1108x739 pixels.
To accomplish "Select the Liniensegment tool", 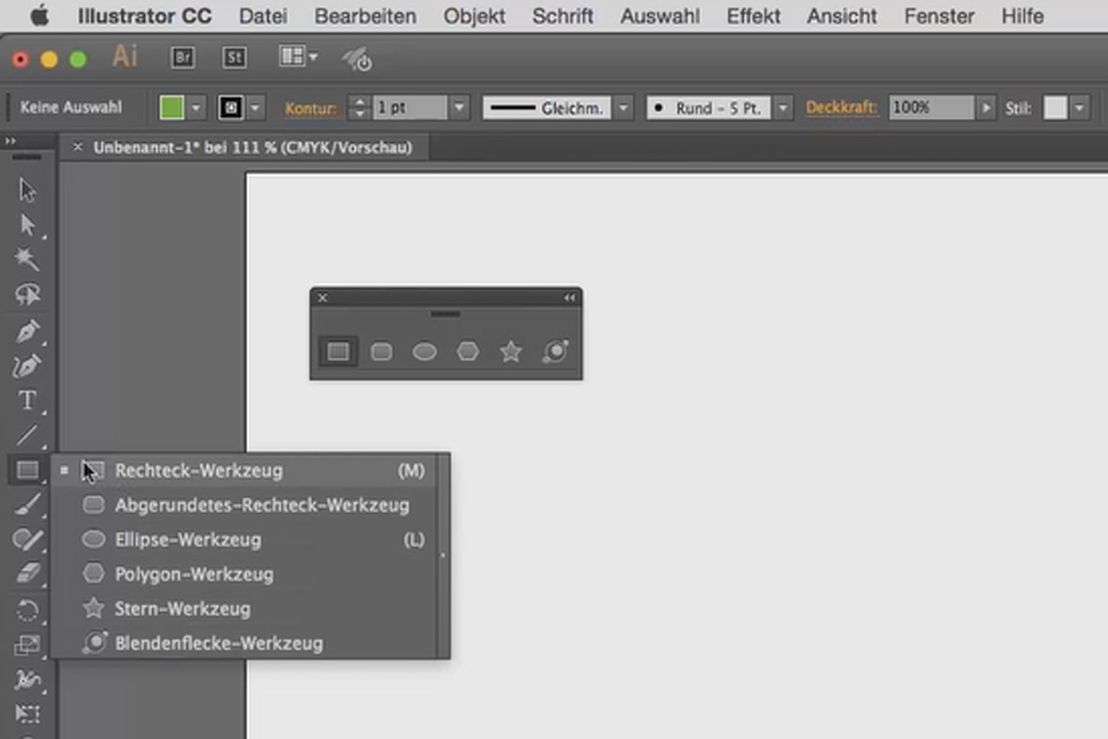I will 28,435.
